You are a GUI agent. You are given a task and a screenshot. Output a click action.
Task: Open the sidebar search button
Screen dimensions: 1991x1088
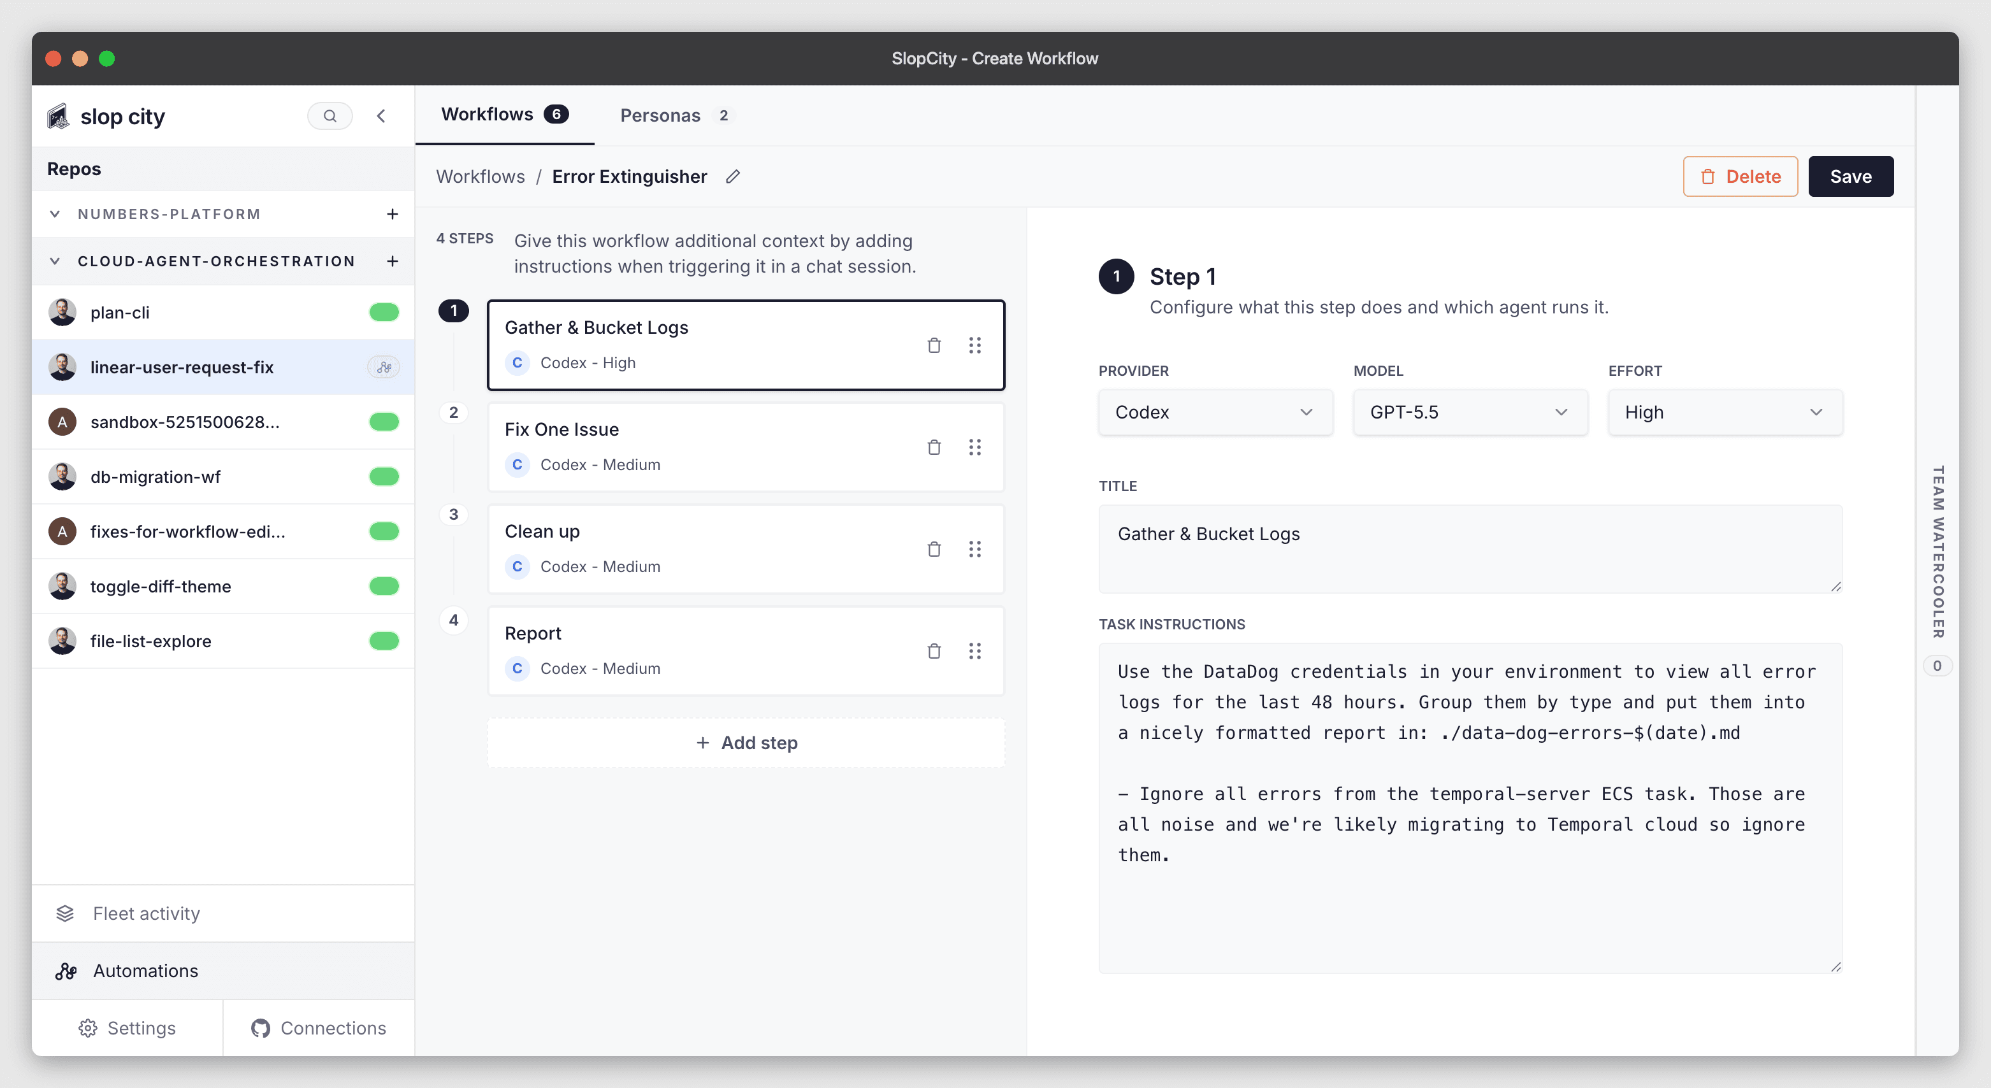pyautogui.click(x=330, y=116)
